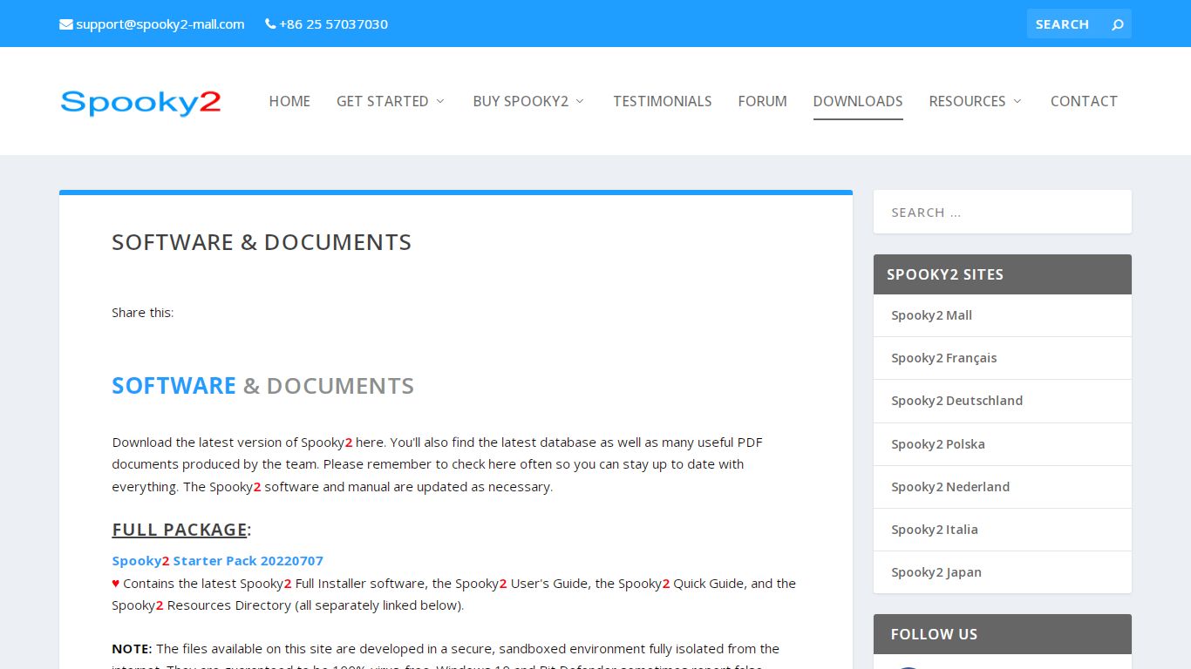
Task: Click the magnifier search icon in top bar
Action: click(1118, 24)
